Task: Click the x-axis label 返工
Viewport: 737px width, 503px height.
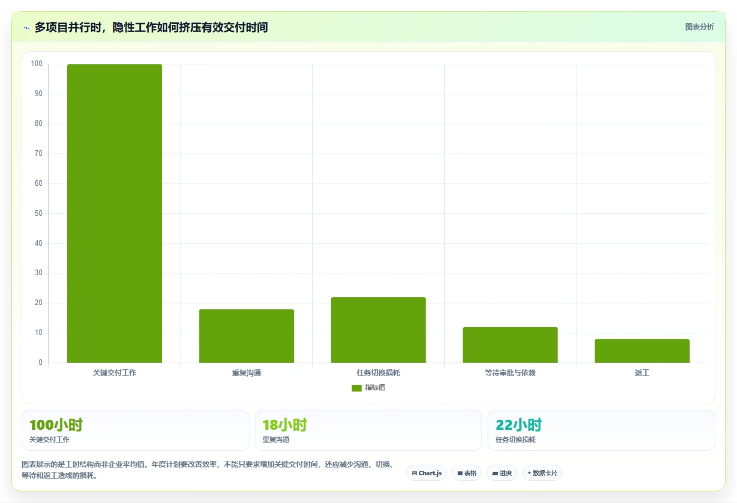Action: (642, 373)
